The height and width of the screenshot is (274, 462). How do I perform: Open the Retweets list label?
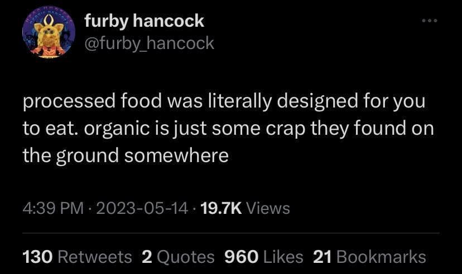95,257
